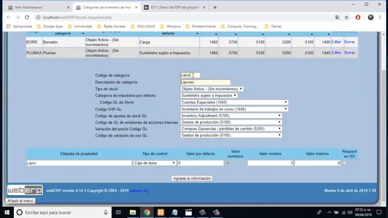The image size is (388, 218).
Task: Show hidden system tray icons
Action: 329,213
